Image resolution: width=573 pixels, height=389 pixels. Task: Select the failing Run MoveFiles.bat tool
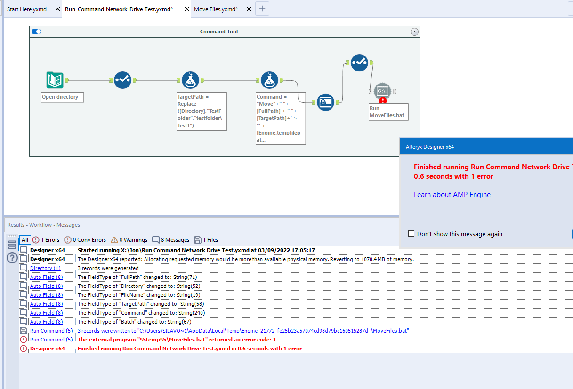382,91
